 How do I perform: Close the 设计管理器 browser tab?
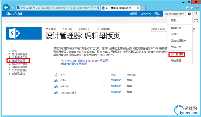(138, 8)
